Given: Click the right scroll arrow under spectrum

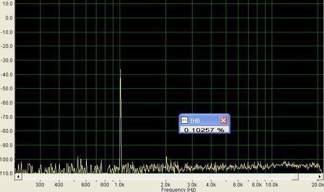Looking at the screenshot, I should click(320, 176).
